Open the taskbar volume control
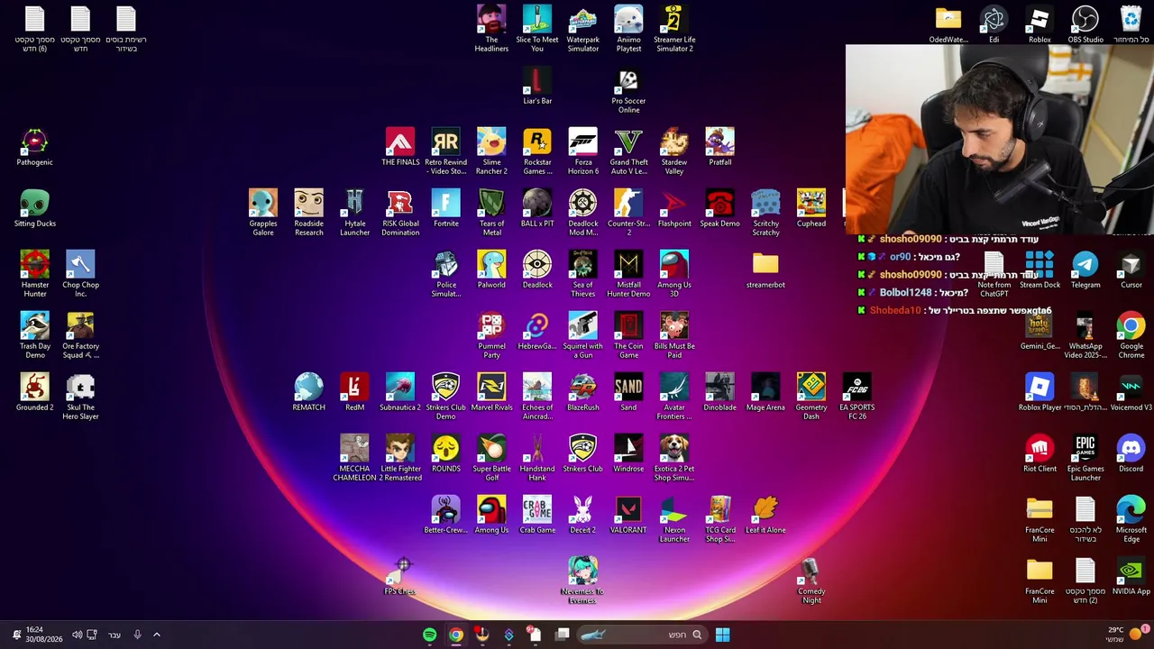1154x649 pixels. click(77, 635)
